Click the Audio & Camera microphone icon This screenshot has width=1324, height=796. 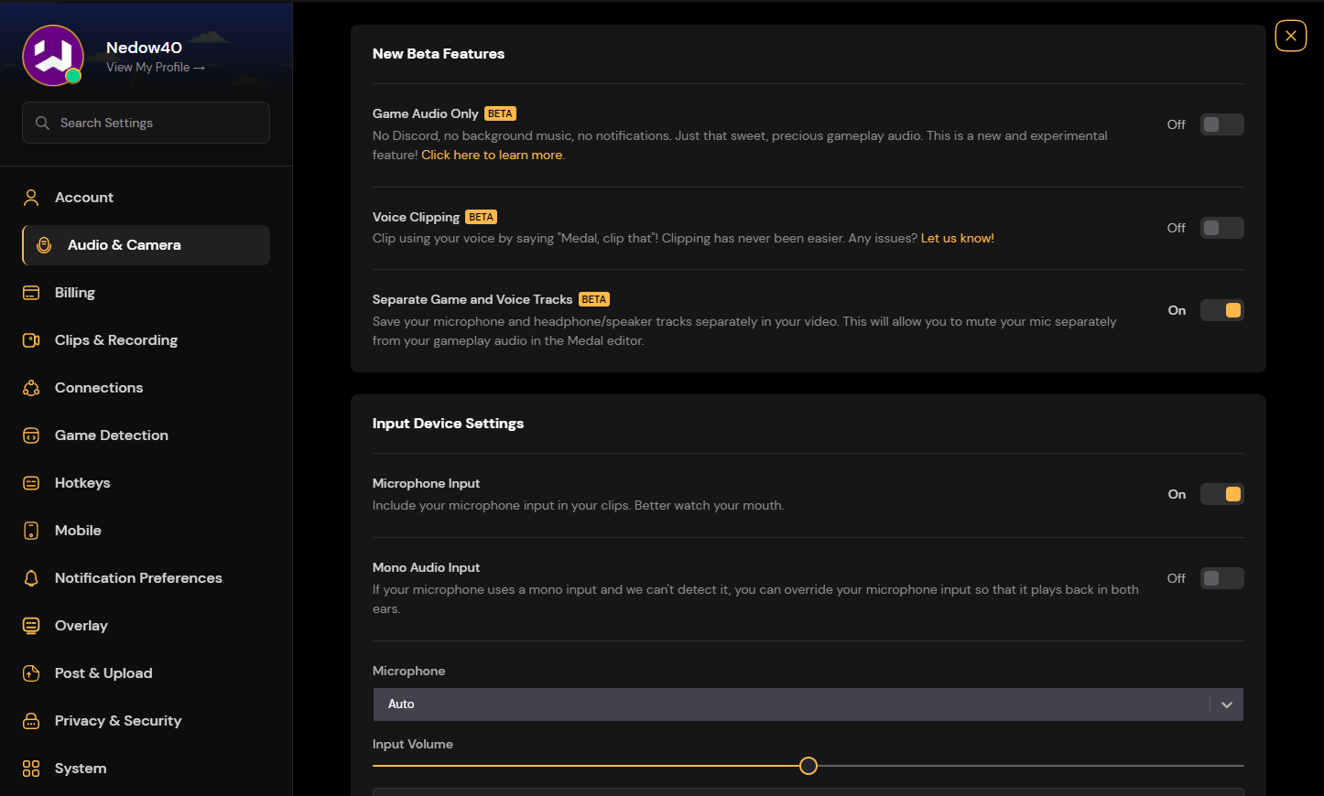coord(44,245)
